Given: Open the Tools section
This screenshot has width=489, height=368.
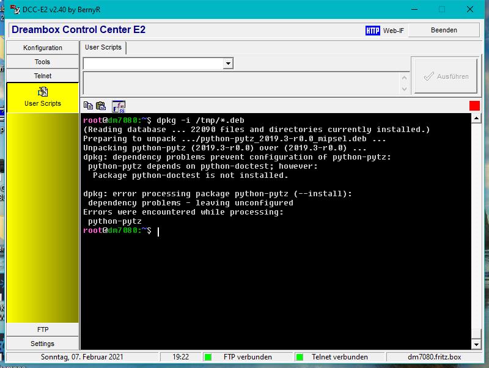Looking at the screenshot, I should point(42,62).
